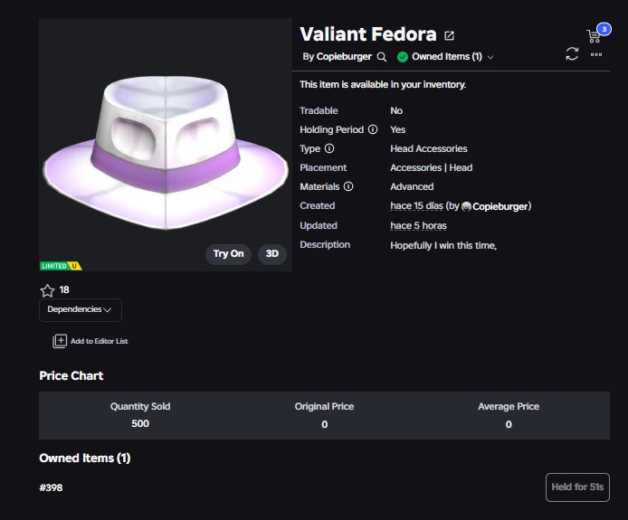The height and width of the screenshot is (520, 628).
Task: Click the Average Price value
Action: [x=509, y=424]
